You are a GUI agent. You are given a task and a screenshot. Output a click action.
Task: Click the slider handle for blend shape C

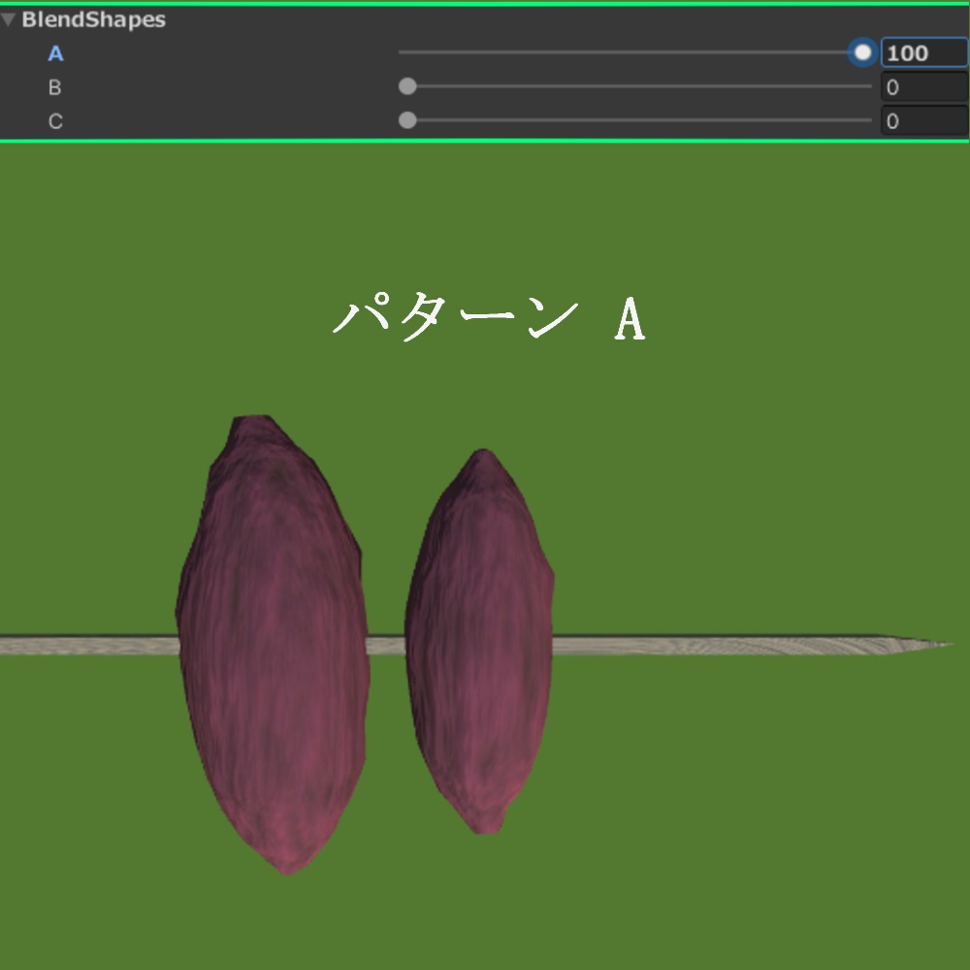[x=405, y=120]
